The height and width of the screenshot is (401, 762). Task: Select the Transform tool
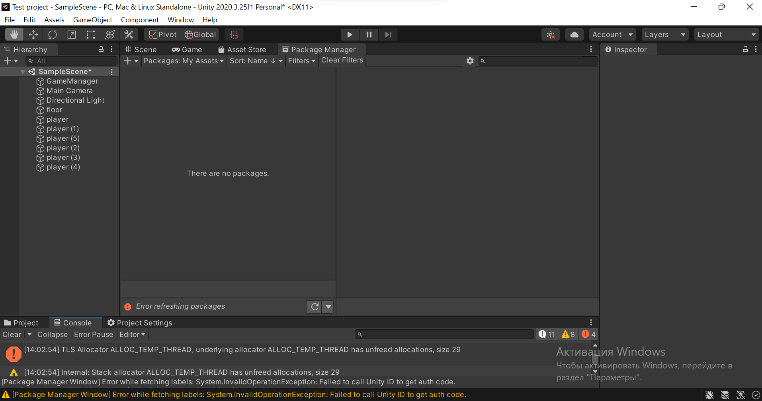coord(110,35)
